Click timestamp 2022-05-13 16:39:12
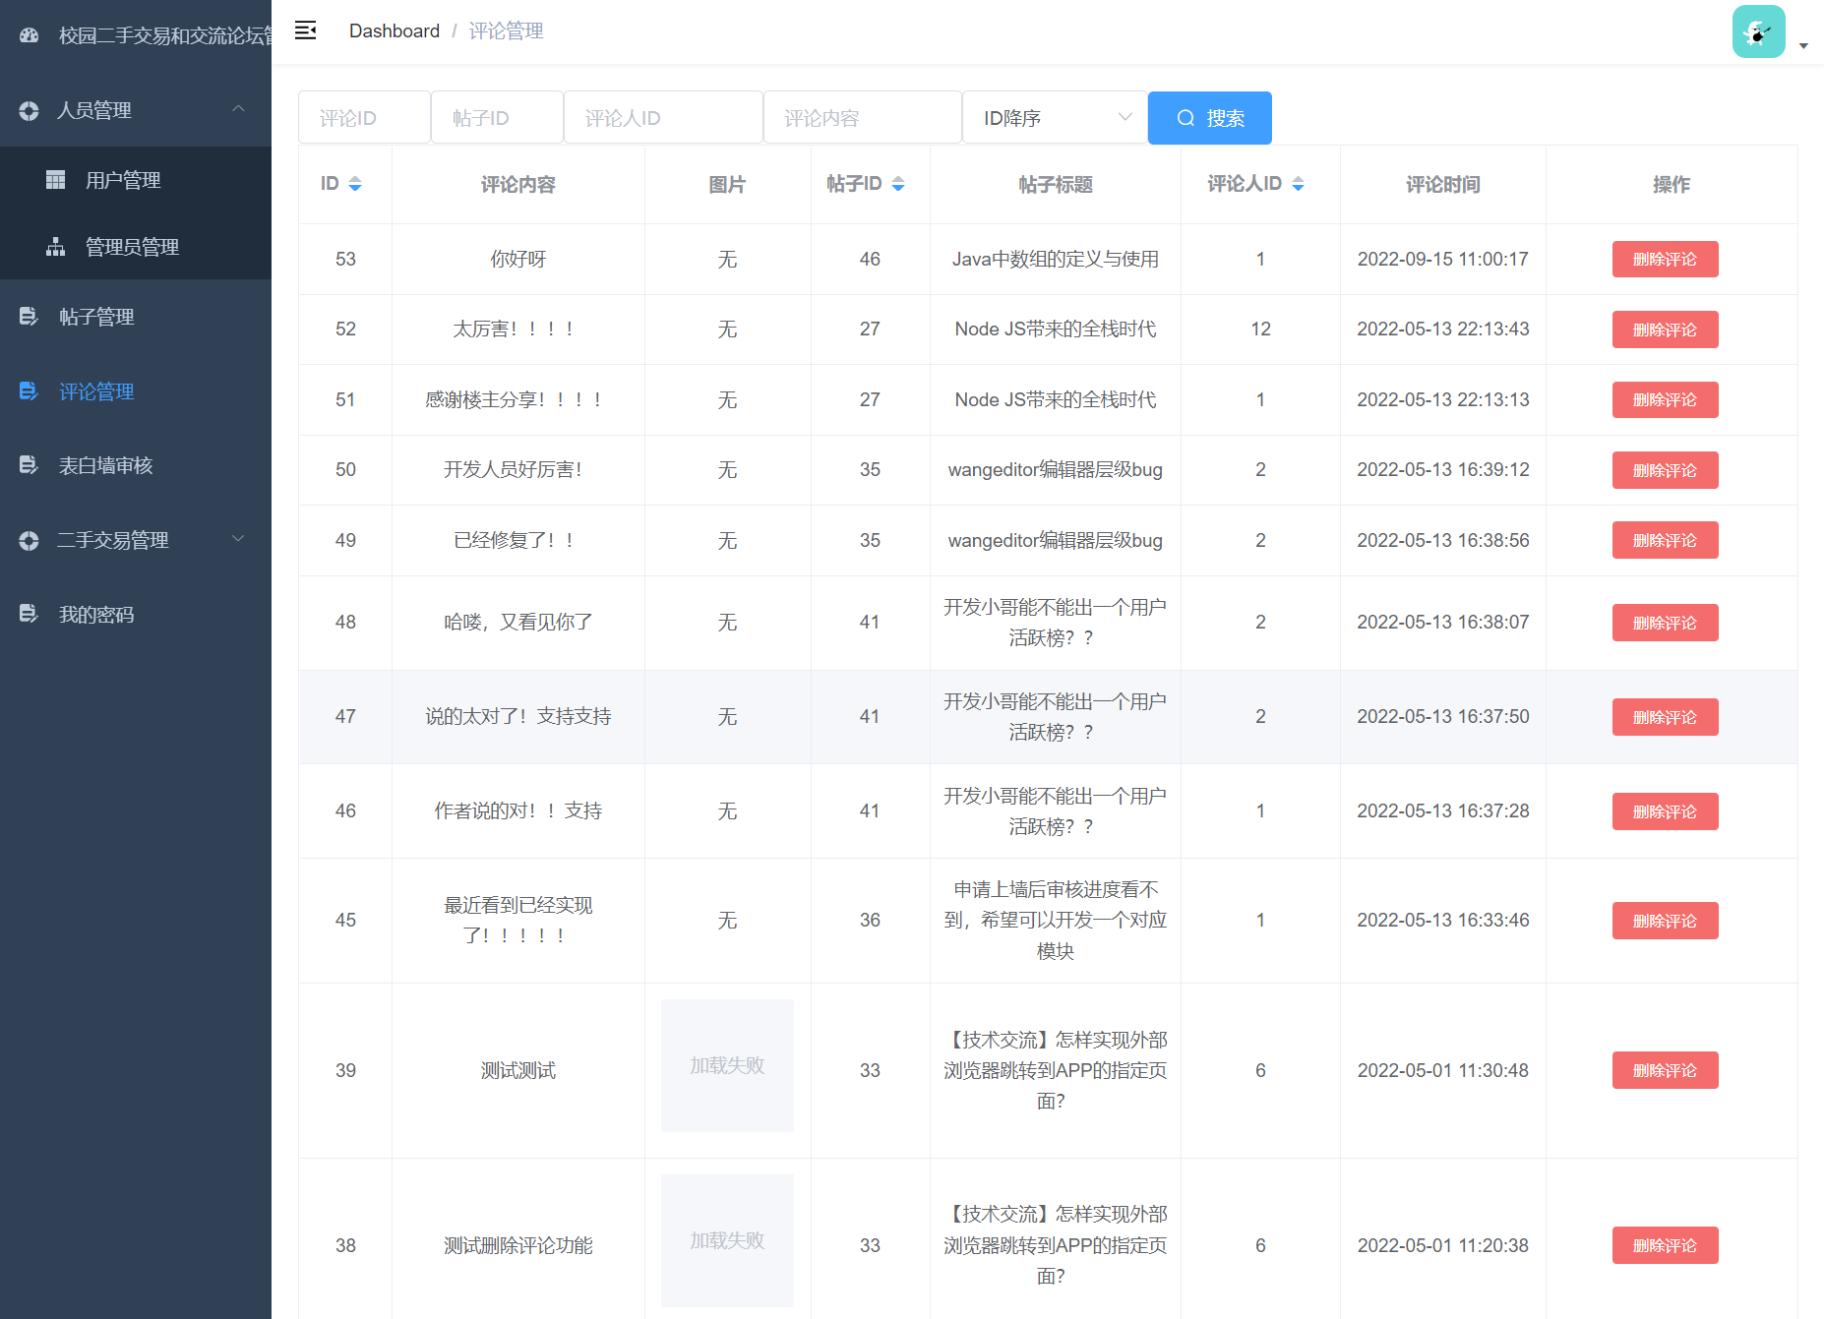Viewport: 1824px width, 1319px height. tap(1443, 470)
